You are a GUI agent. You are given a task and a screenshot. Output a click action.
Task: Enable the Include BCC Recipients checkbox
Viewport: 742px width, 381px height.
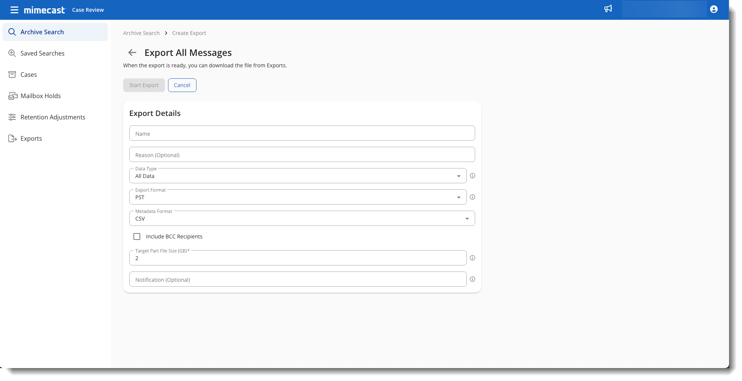137,237
